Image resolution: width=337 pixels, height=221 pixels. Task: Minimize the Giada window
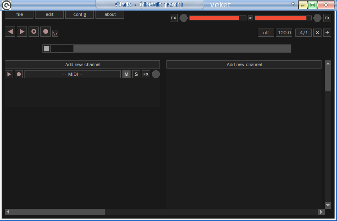303,5
